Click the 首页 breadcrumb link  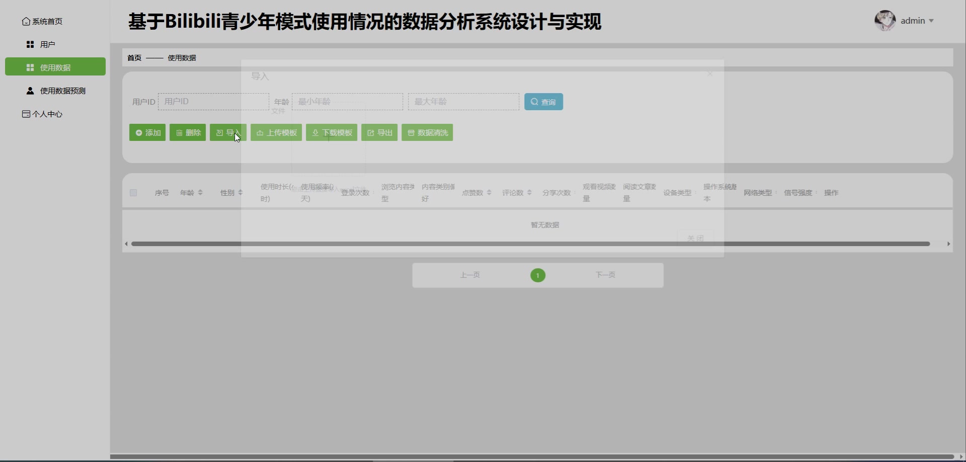(134, 58)
